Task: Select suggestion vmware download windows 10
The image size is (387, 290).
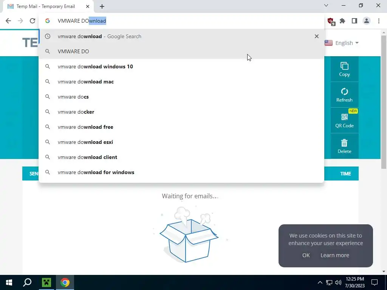Action: (181, 66)
